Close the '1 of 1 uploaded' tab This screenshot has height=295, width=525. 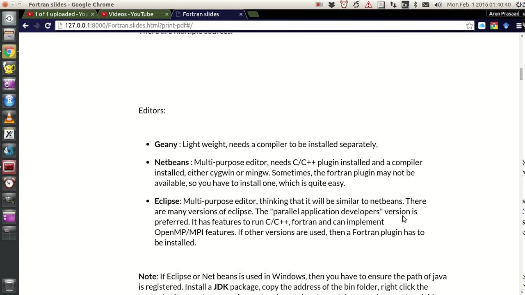point(92,14)
